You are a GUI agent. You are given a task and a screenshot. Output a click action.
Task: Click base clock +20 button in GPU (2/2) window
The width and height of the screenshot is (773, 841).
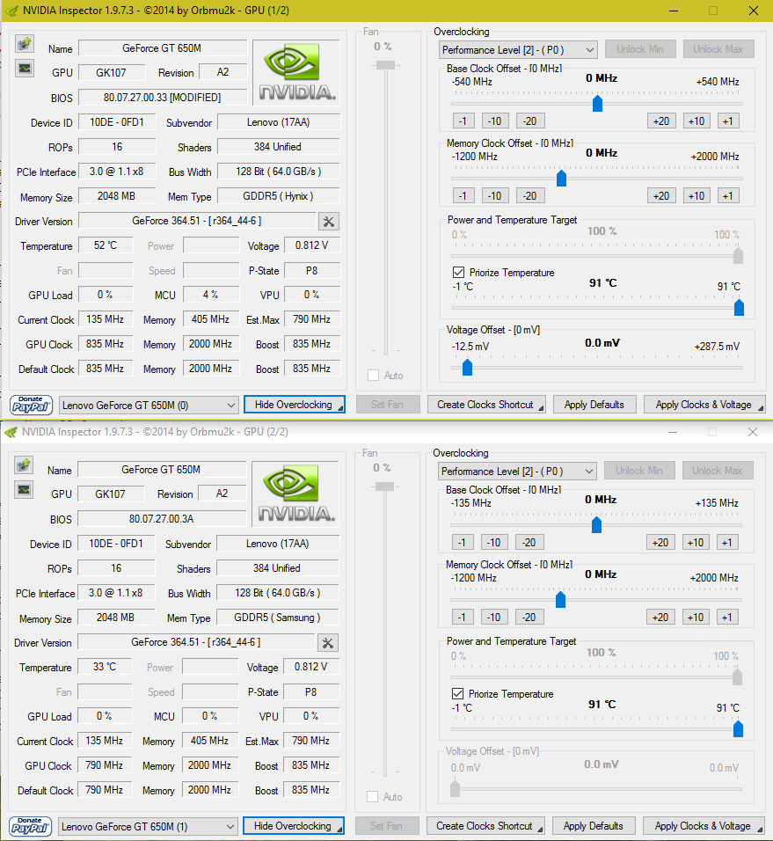click(660, 542)
